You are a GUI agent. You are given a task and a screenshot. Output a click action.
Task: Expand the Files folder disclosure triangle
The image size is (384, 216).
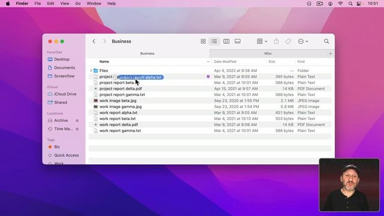pyautogui.click(x=91, y=71)
